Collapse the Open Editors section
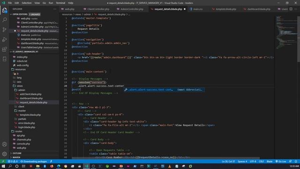Viewport: 300px width, 169px height. [x=20, y=15]
